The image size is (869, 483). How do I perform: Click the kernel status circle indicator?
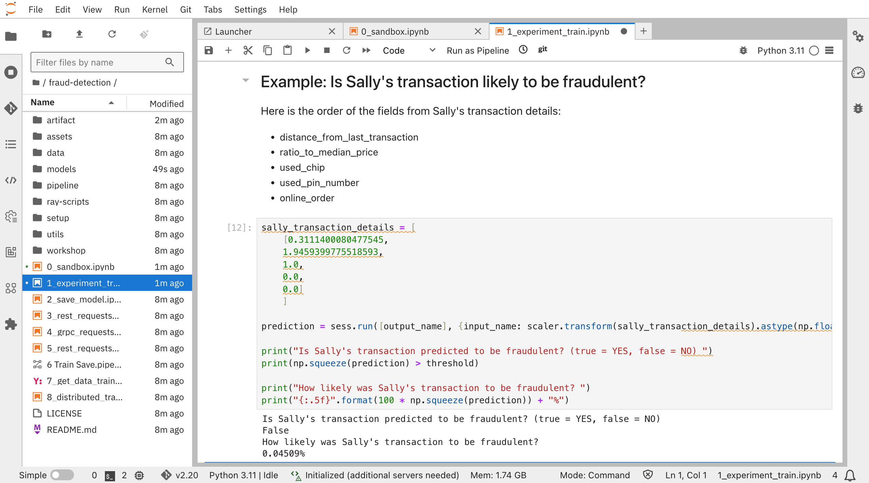point(814,51)
